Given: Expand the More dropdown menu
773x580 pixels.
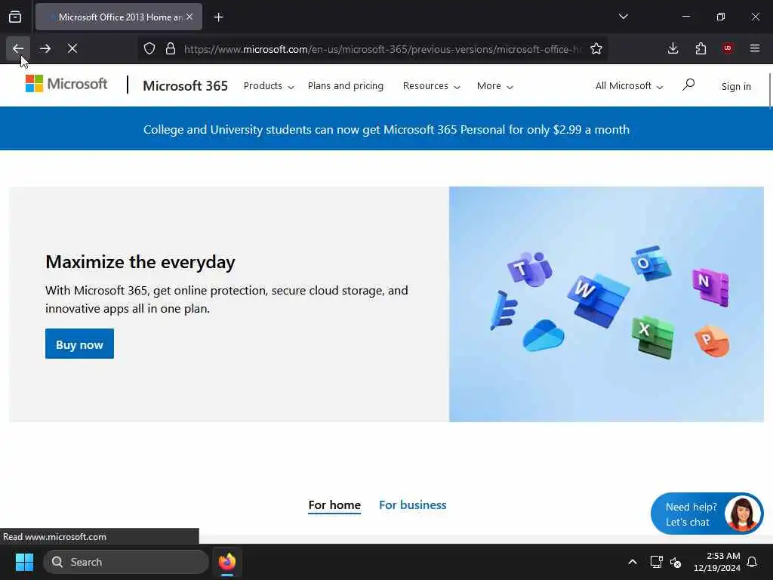Looking at the screenshot, I should point(495,86).
